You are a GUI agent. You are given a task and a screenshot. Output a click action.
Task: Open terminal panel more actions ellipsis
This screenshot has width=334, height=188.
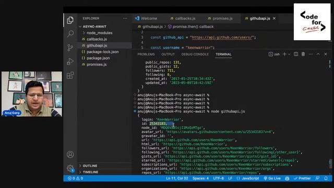pyautogui.click(x=311, y=54)
